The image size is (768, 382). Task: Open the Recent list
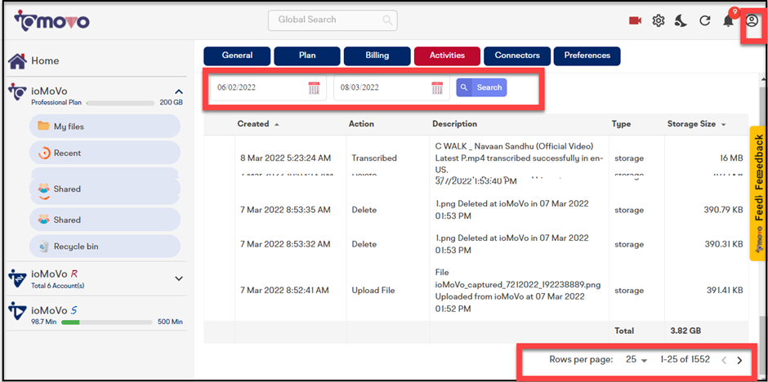point(105,153)
